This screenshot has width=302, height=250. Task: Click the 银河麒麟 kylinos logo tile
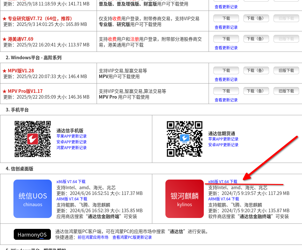[x=185, y=198]
